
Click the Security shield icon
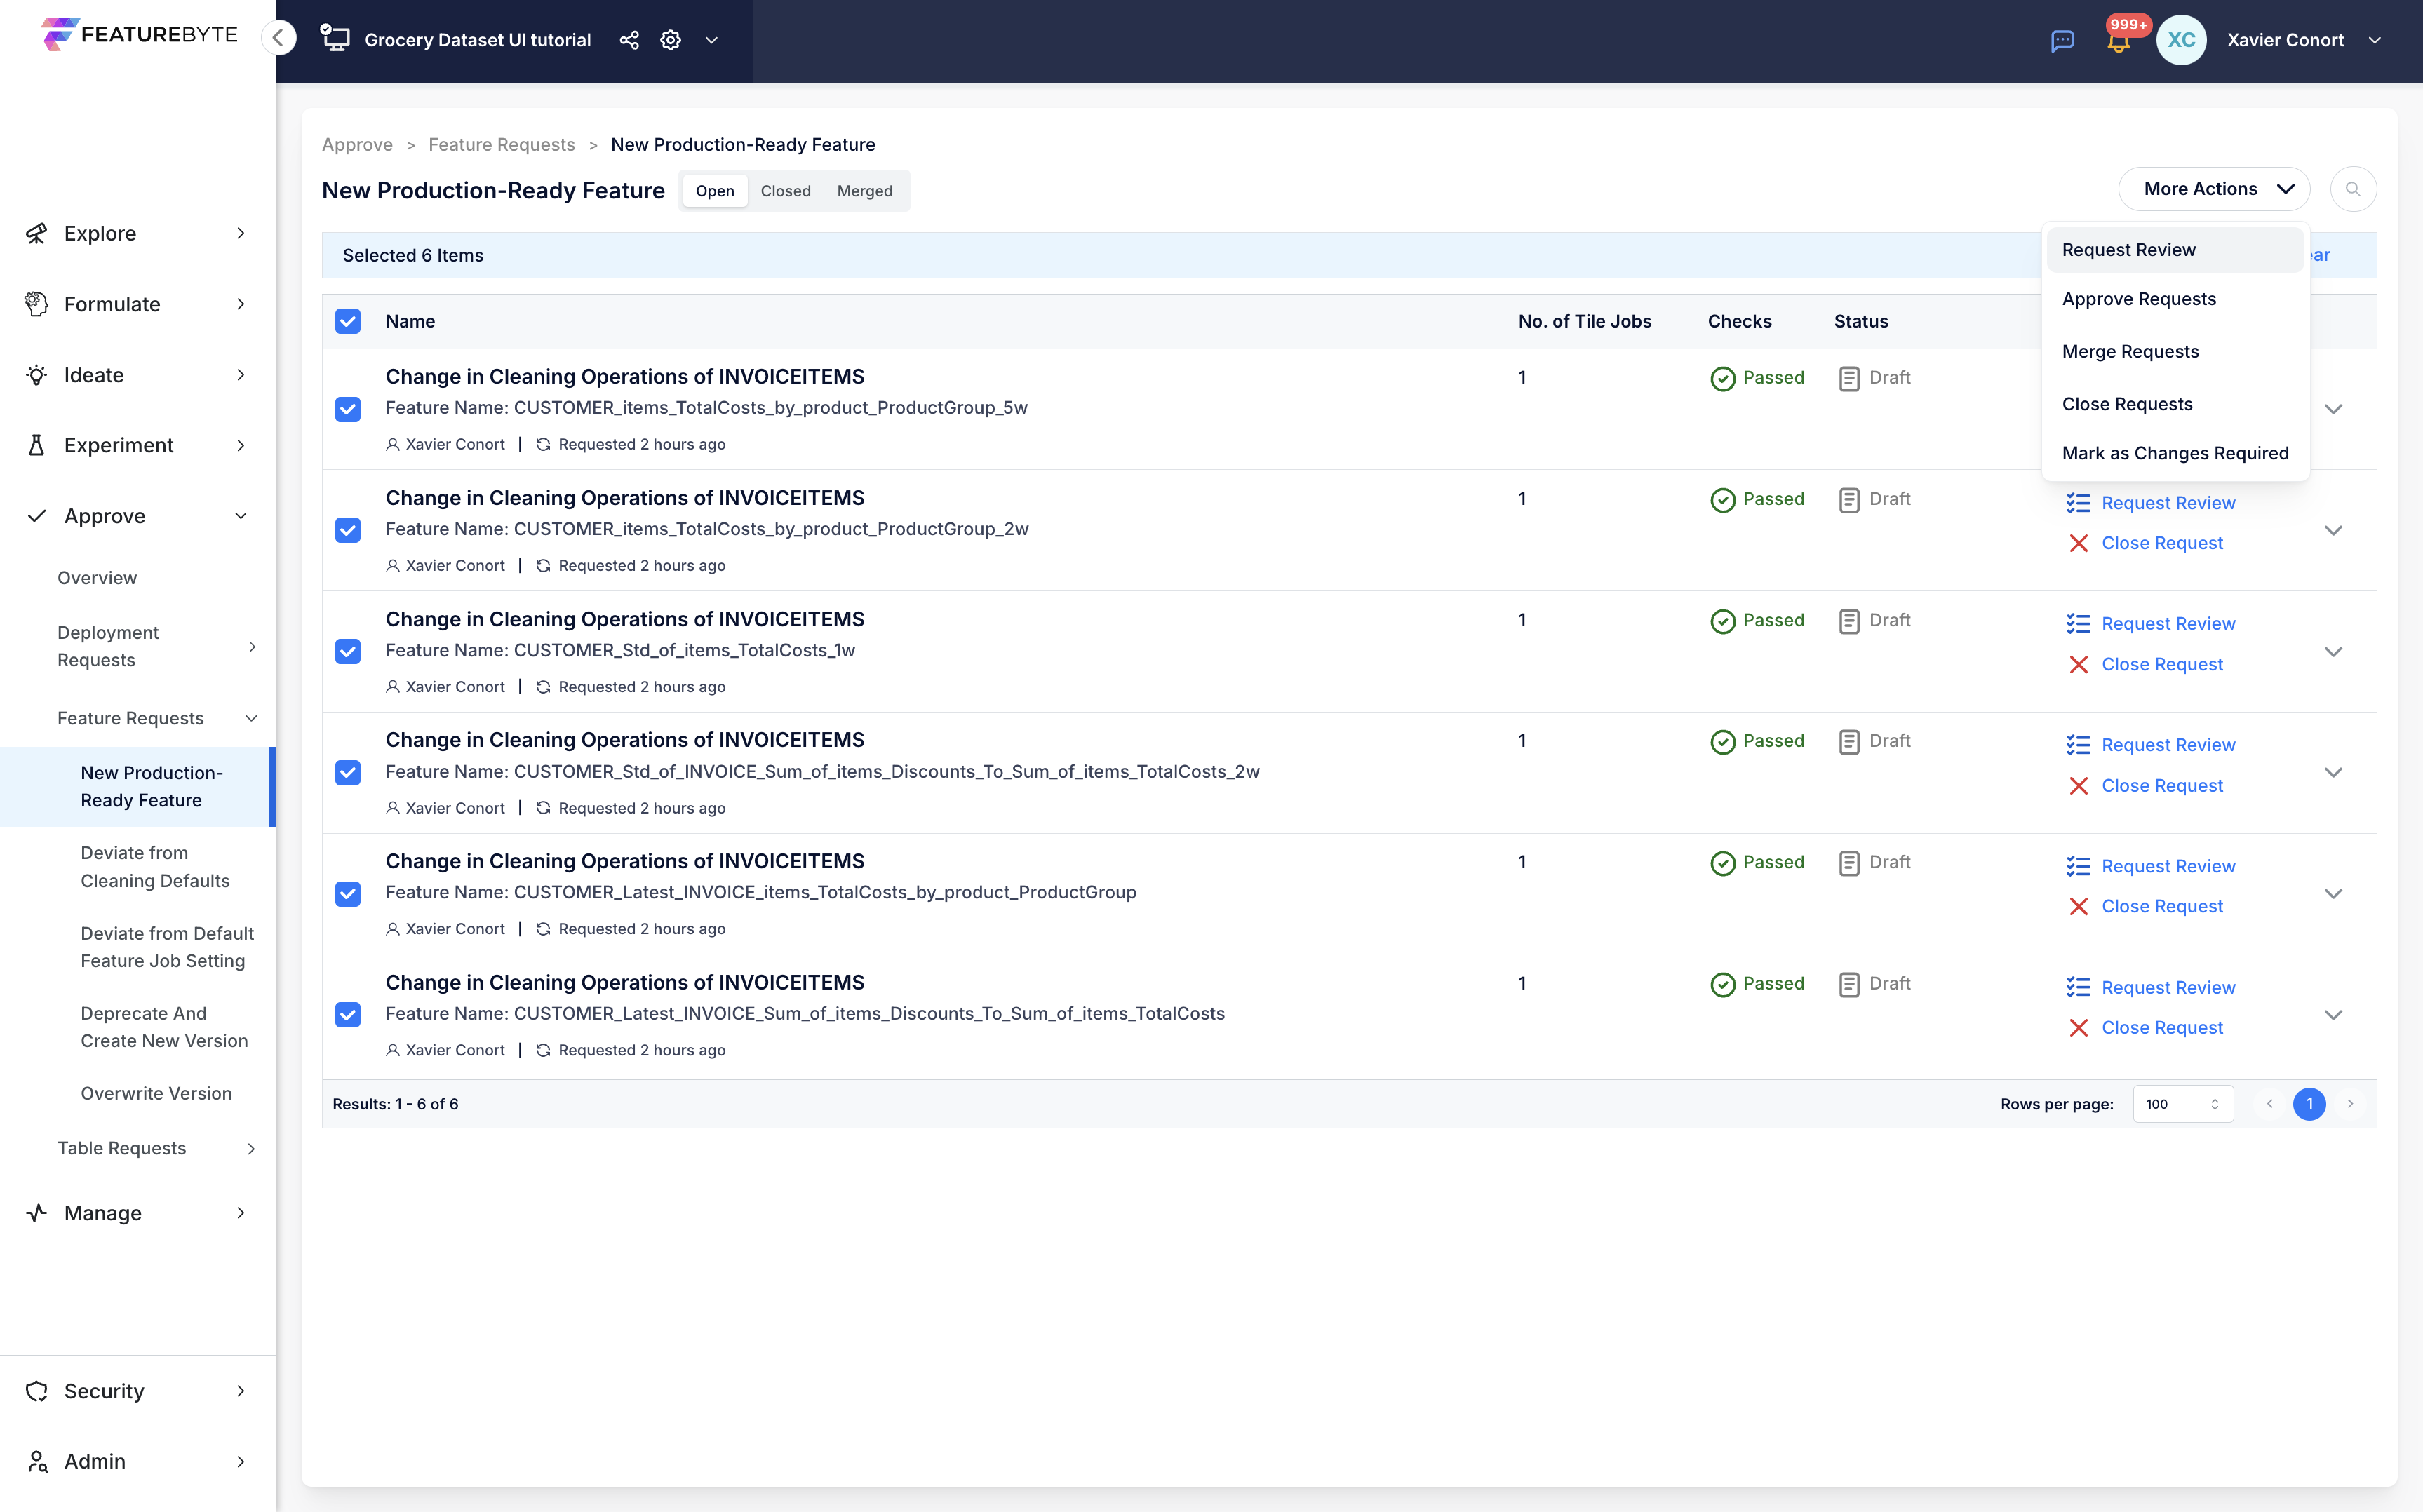tap(36, 1391)
